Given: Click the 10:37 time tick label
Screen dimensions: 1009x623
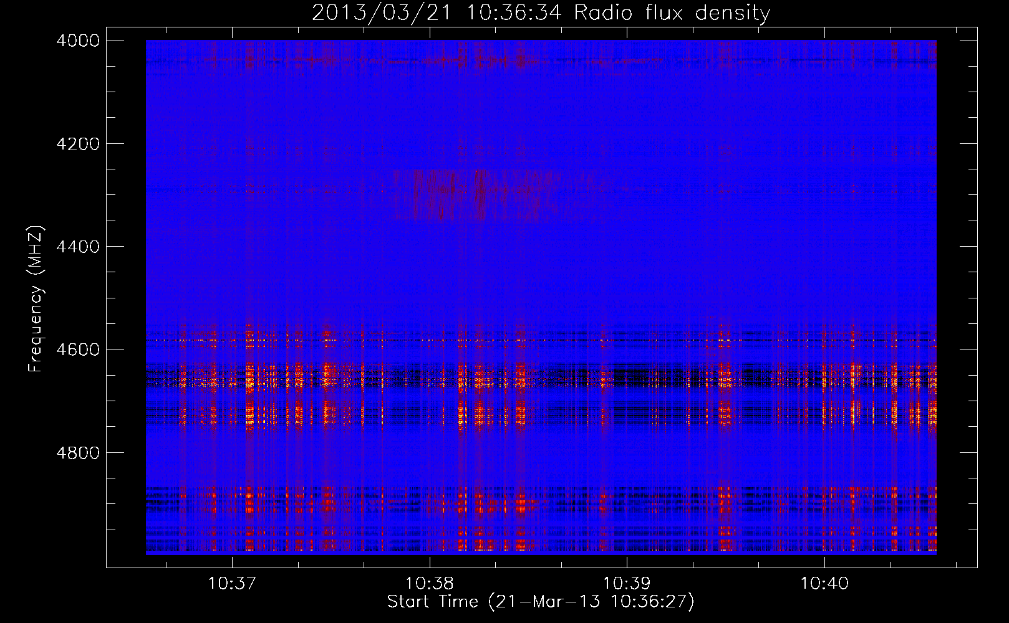Looking at the screenshot, I should point(232,584).
